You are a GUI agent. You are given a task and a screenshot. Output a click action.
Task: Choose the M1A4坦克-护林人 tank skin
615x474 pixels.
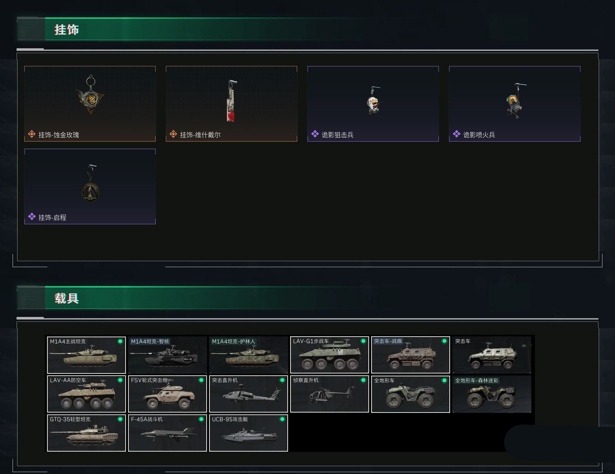(x=249, y=355)
